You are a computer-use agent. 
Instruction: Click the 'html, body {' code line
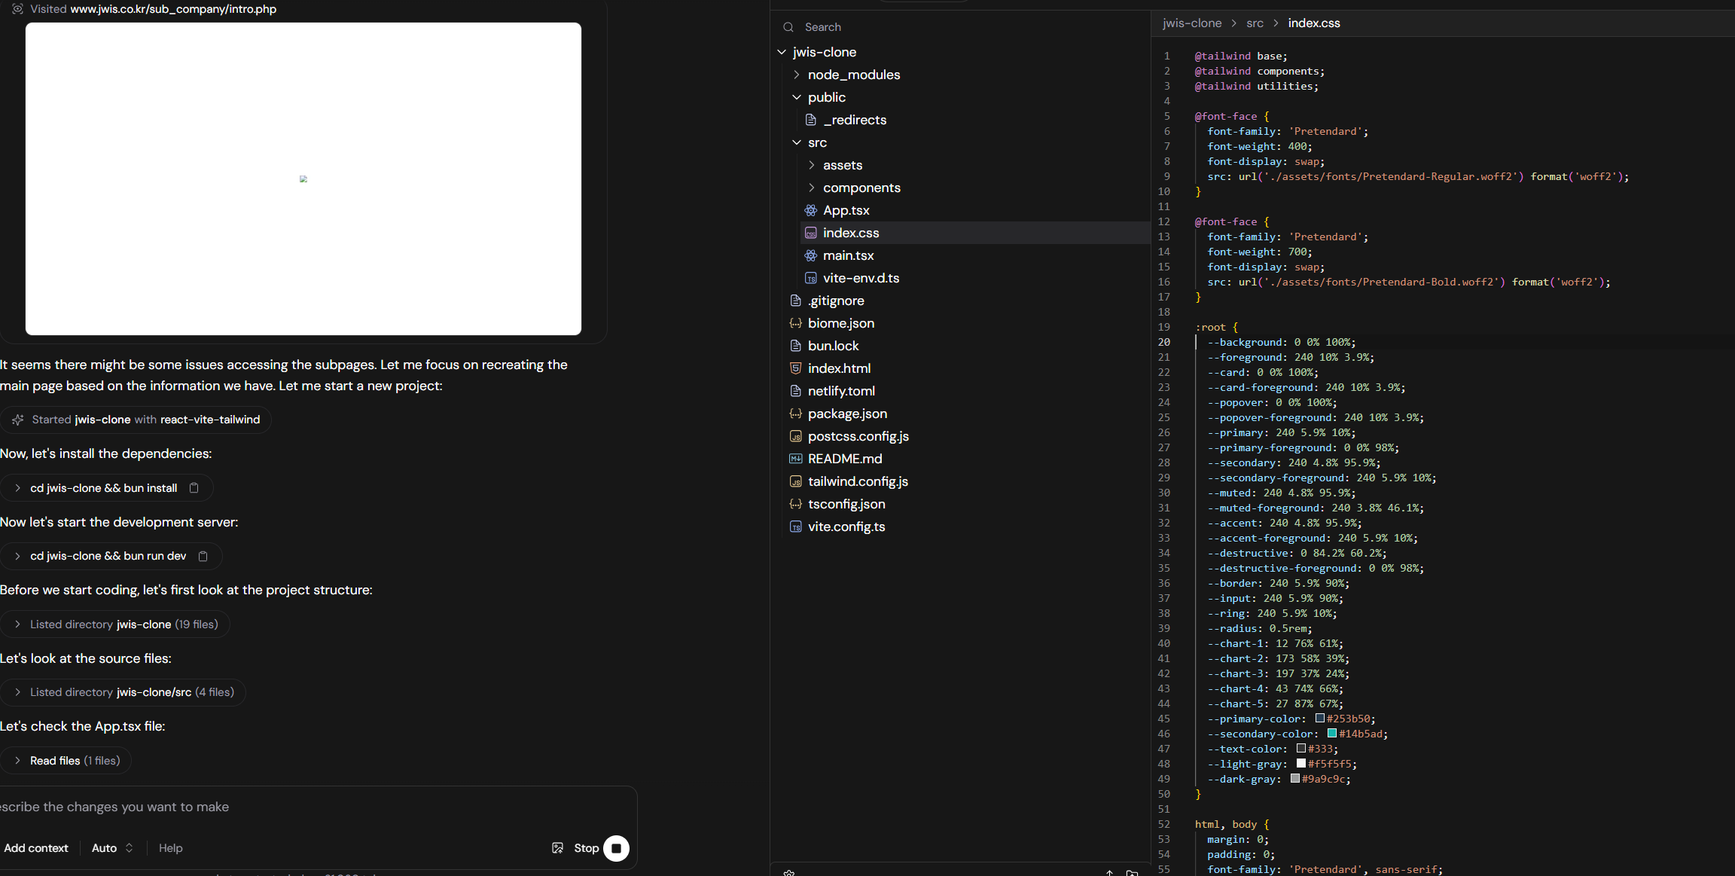(1232, 824)
